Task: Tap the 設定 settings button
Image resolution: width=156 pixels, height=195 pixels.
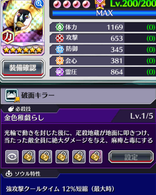Action: (131, 157)
